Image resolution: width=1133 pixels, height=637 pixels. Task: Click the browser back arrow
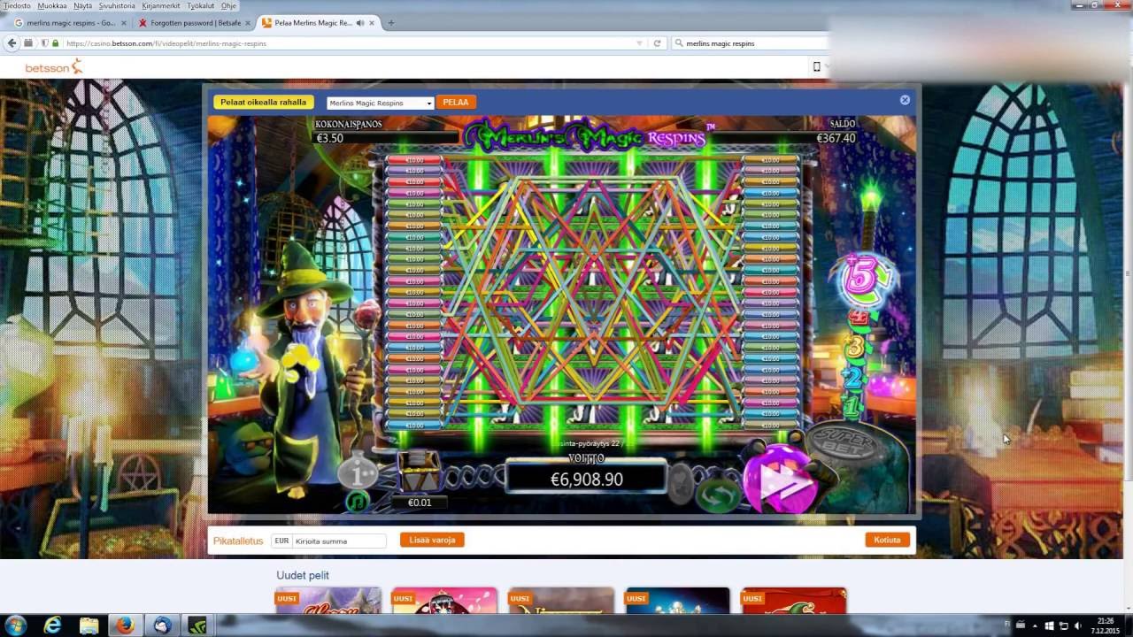click(12, 42)
